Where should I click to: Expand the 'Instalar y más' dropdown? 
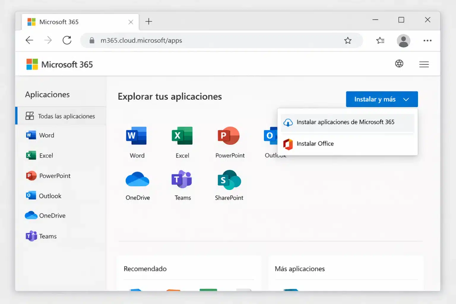point(382,99)
